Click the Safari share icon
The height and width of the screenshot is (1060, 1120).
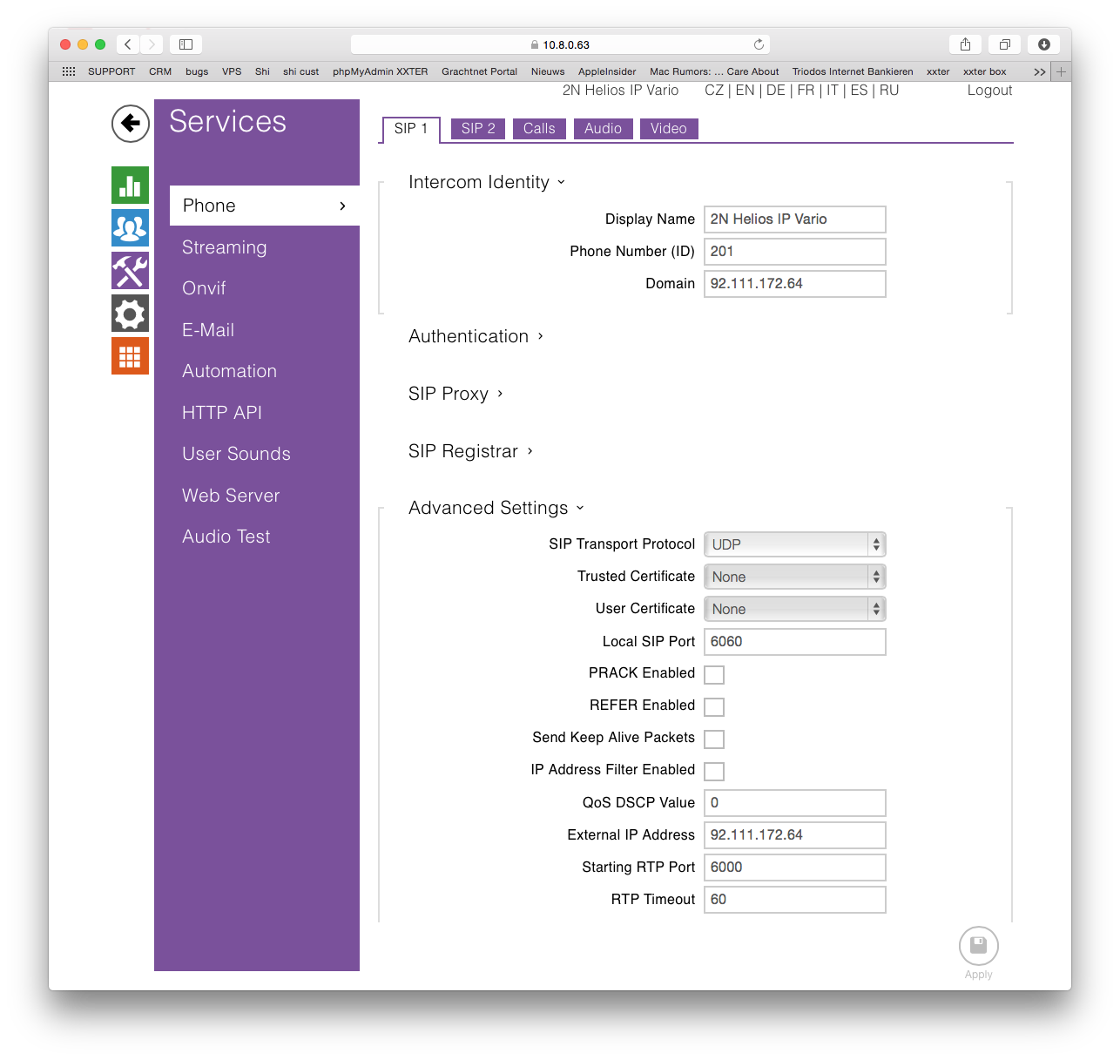click(965, 44)
